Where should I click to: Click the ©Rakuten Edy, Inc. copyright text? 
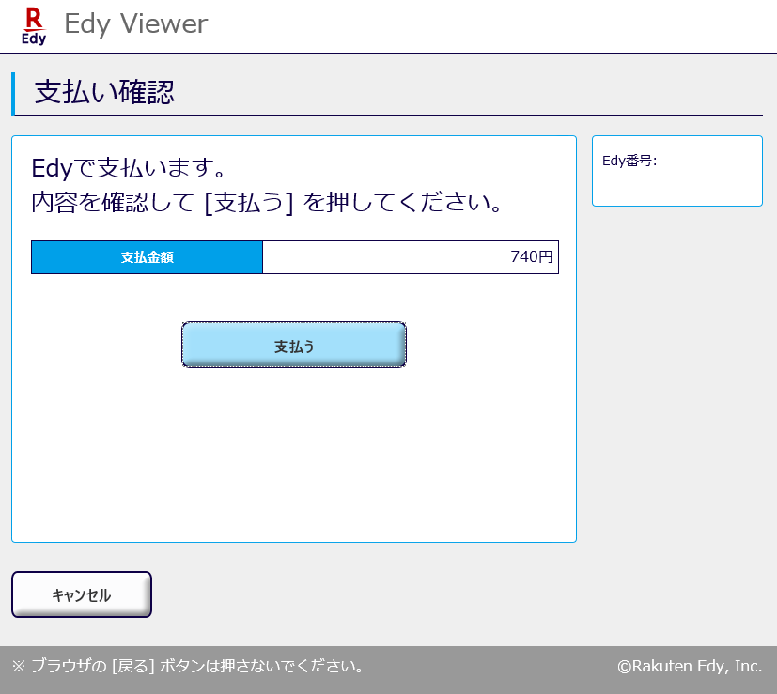pos(690,666)
